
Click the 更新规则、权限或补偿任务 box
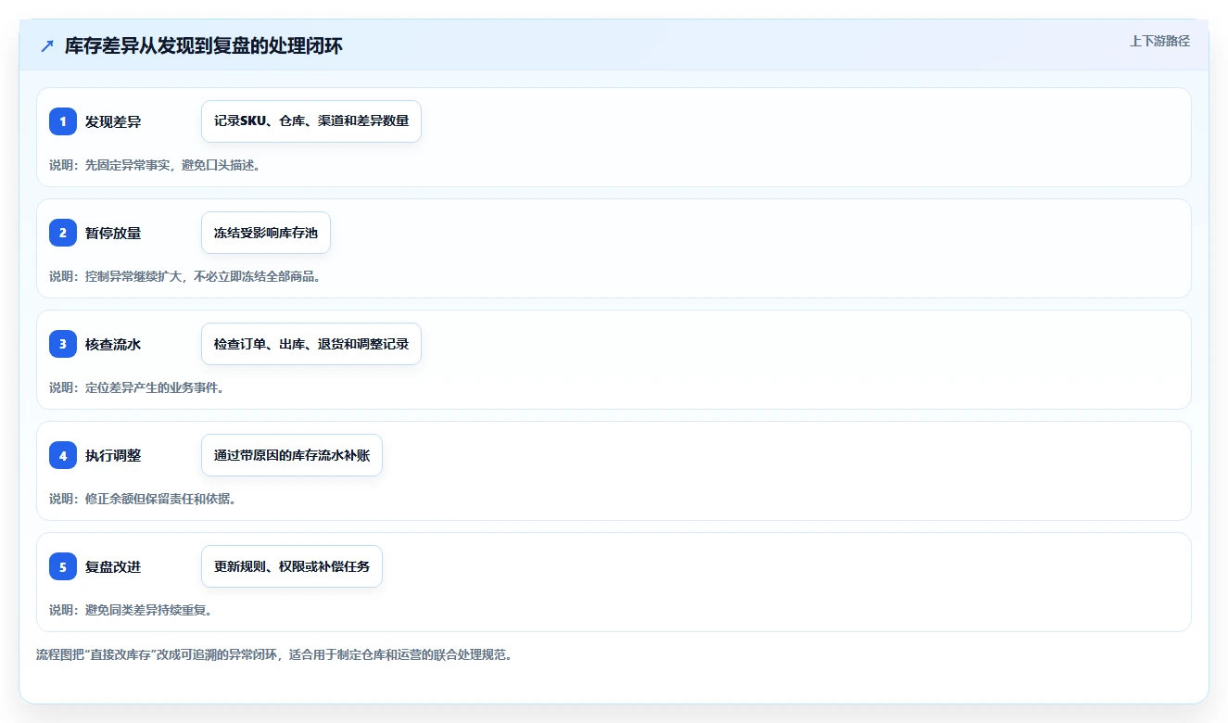[x=292, y=566]
